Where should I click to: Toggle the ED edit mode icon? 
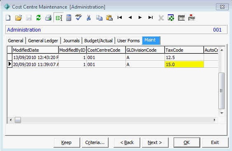(x=58, y=18)
